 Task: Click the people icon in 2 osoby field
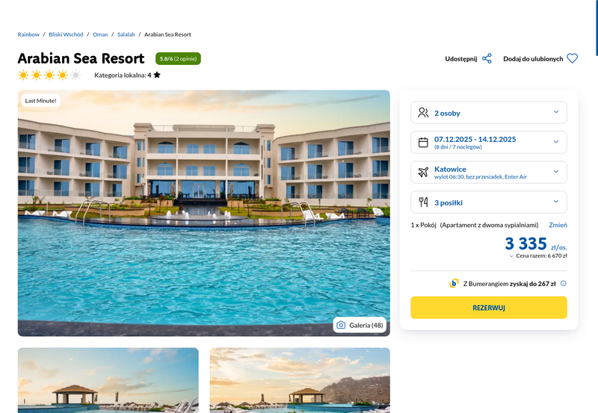click(x=423, y=113)
